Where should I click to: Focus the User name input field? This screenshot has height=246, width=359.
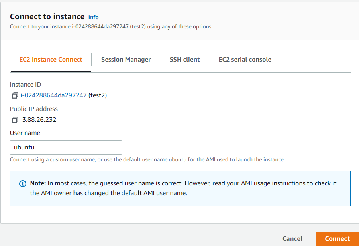pyautogui.click(x=66, y=147)
